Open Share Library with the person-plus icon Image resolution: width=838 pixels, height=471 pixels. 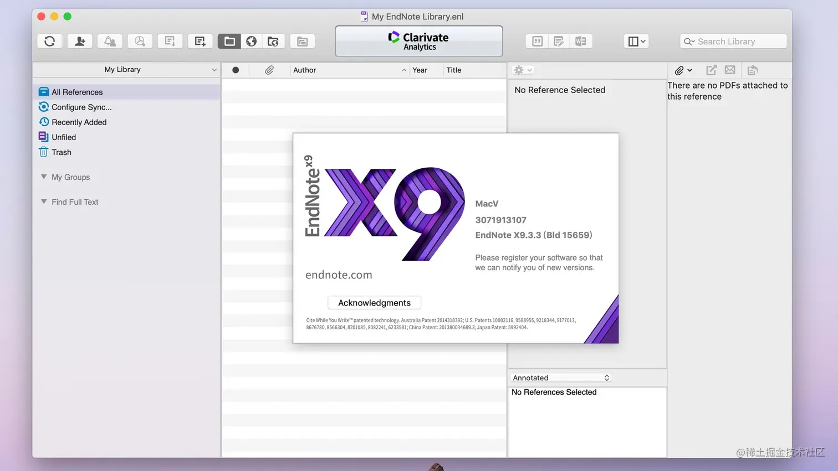[x=80, y=42]
